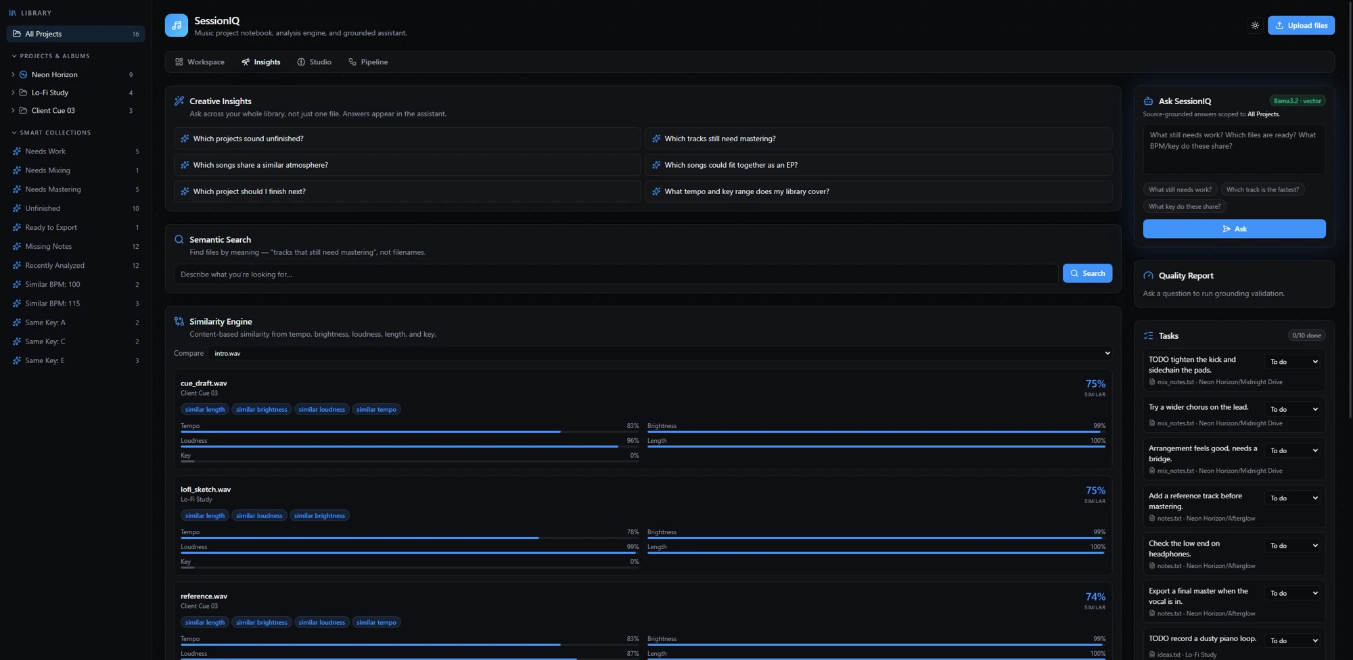Click the Needs Mixing collection icon
The height and width of the screenshot is (660, 1353).
17,170
